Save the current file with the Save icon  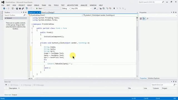(20, 9)
